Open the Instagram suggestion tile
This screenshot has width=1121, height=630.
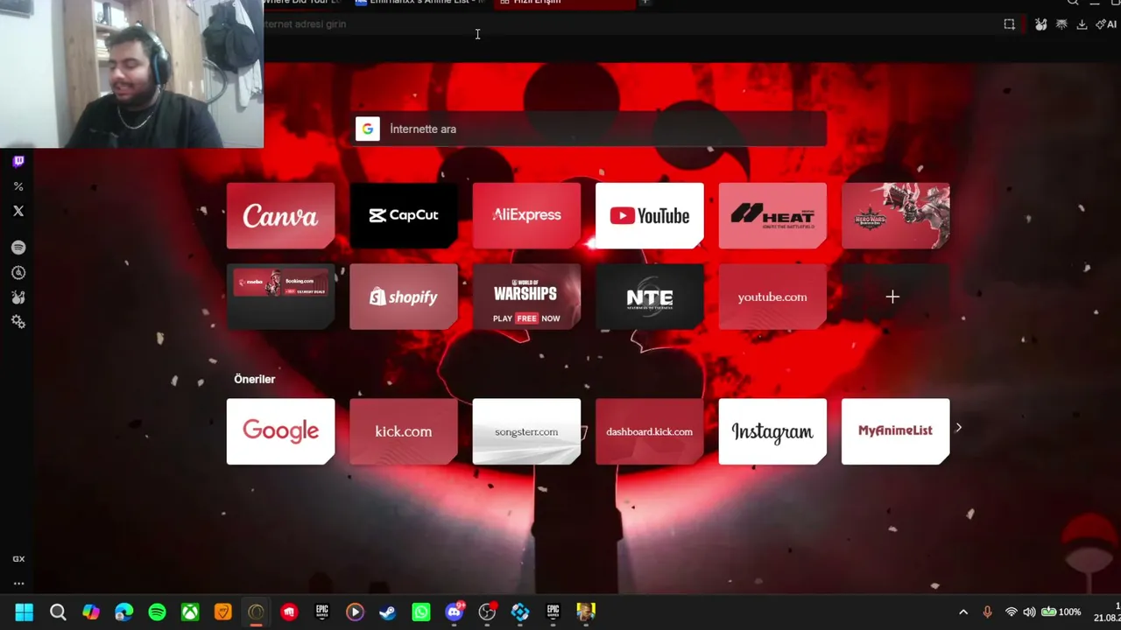(772, 431)
